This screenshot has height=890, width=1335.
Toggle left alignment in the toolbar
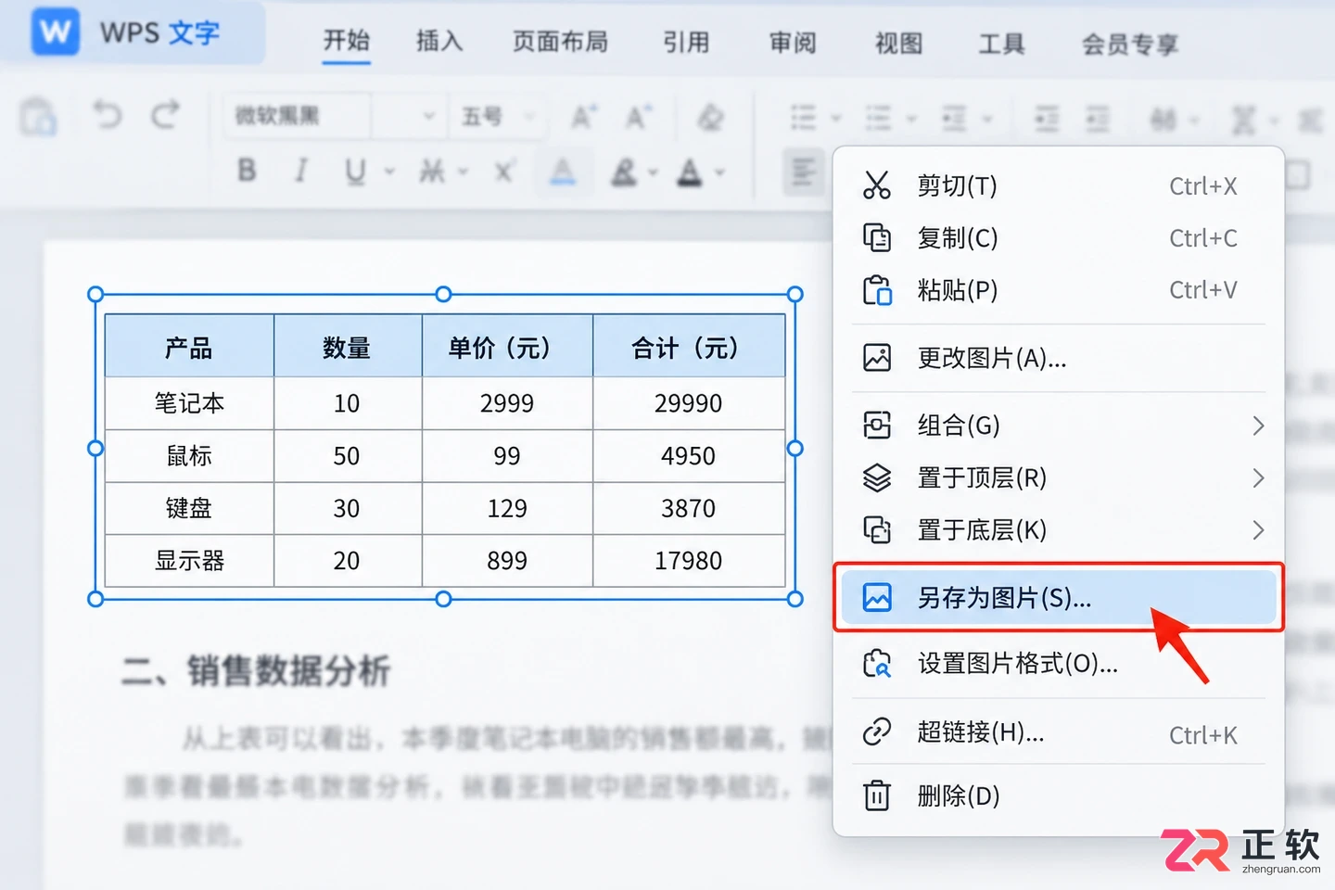803,172
